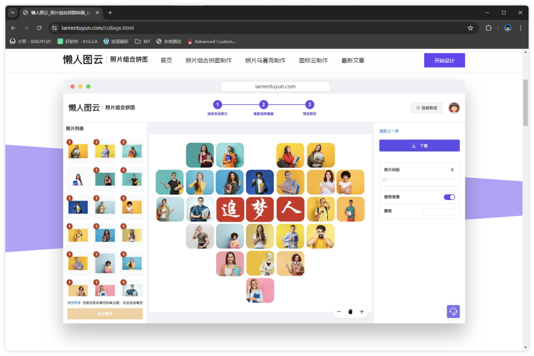The width and height of the screenshot is (534, 356).
Task: Close the 懒人图云 browser tab
Action: pos(97,12)
